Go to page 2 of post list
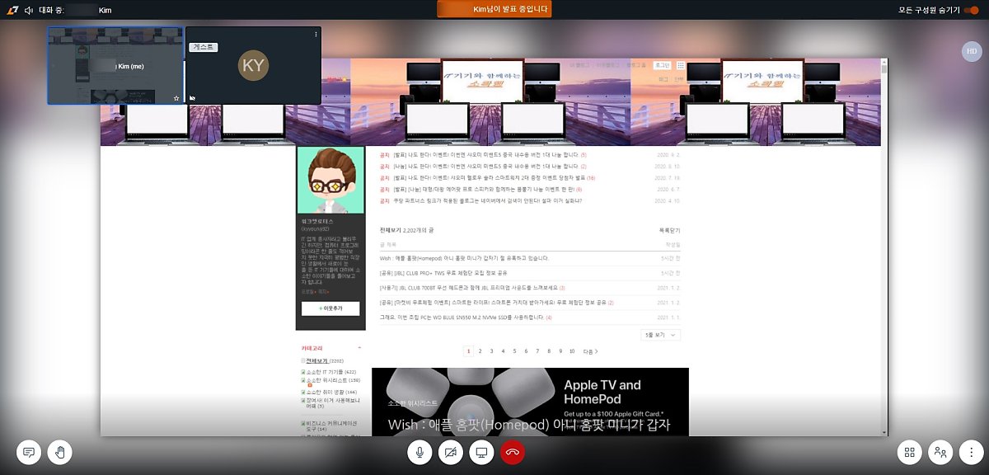The width and height of the screenshot is (989, 475). [x=480, y=351]
